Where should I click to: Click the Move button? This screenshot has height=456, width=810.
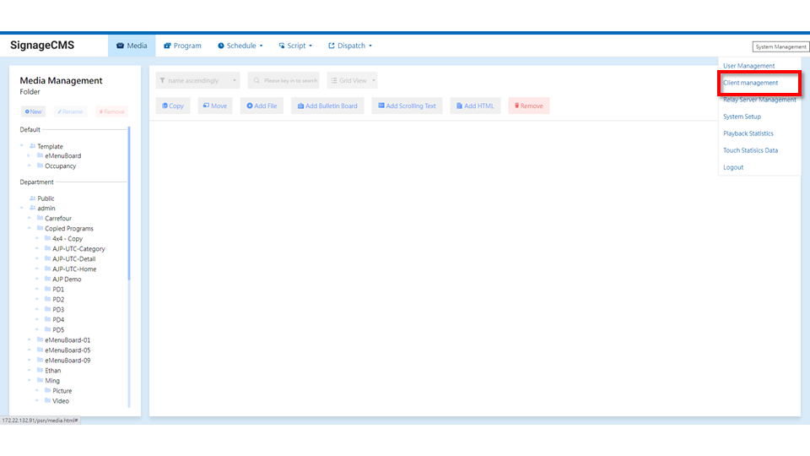tap(215, 106)
